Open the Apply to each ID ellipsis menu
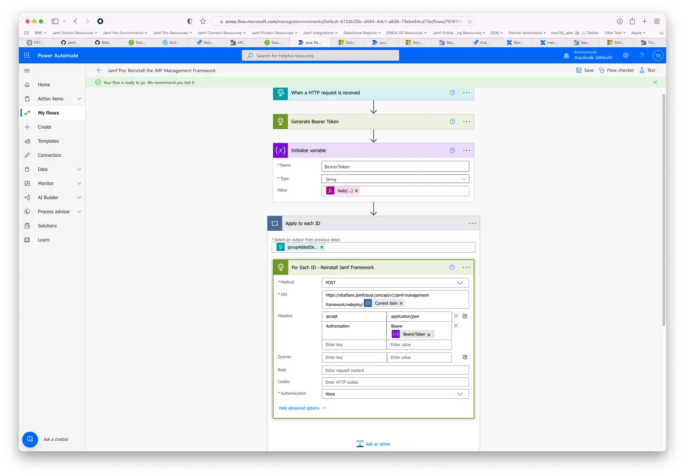The height and width of the screenshot is (476, 685). tap(472, 223)
